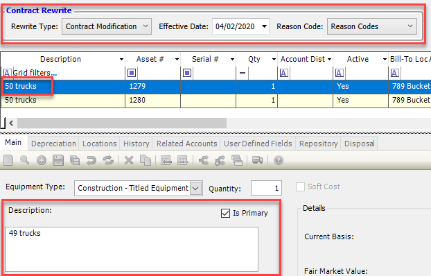The width and height of the screenshot is (431, 276).
Task: Click the Description text box containing 49 trucks
Action: (x=132, y=249)
